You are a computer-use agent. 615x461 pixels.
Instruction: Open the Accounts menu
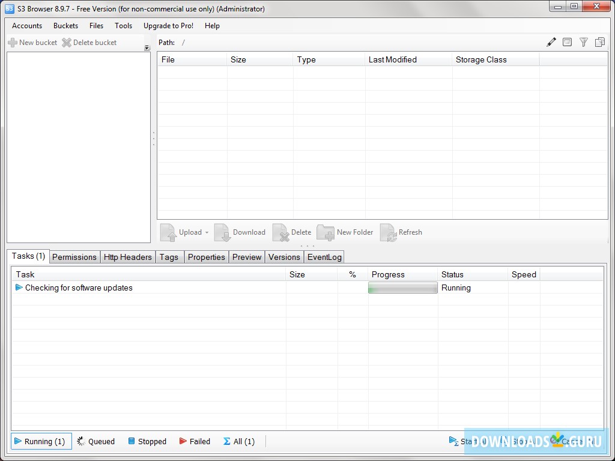(x=27, y=25)
